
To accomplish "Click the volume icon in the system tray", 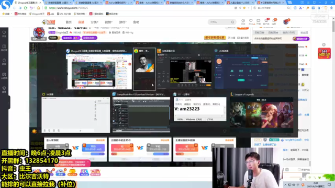I will point(294,184).
